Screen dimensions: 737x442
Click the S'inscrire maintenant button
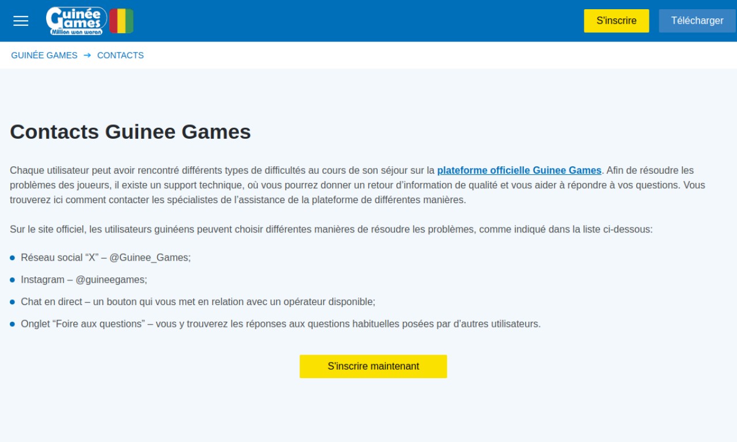pos(373,366)
